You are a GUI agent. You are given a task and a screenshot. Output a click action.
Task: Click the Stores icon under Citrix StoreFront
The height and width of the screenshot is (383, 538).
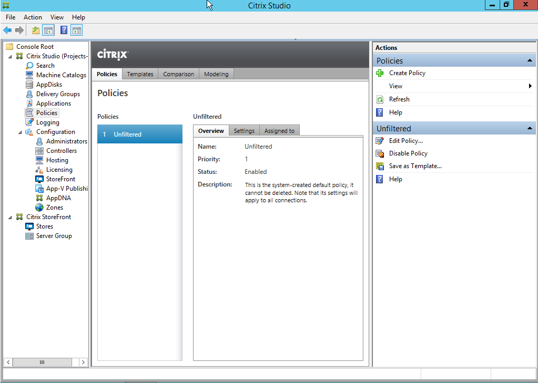coord(29,226)
